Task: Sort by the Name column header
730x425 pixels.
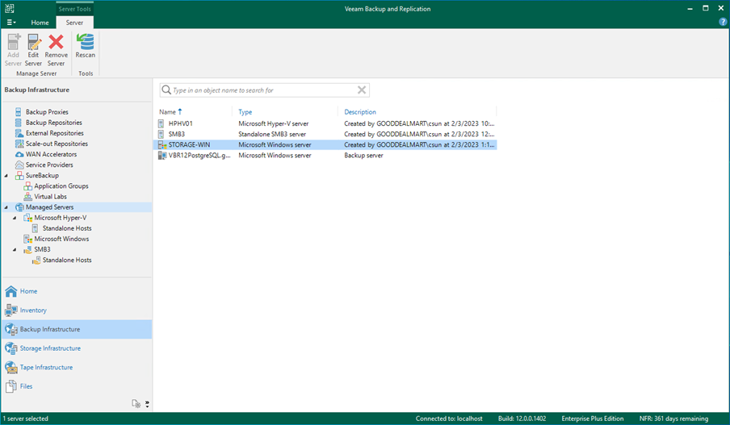Action: (170, 112)
